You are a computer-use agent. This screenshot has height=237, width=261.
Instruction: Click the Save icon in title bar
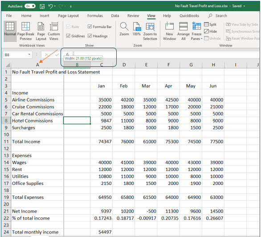(x=42, y=6)
